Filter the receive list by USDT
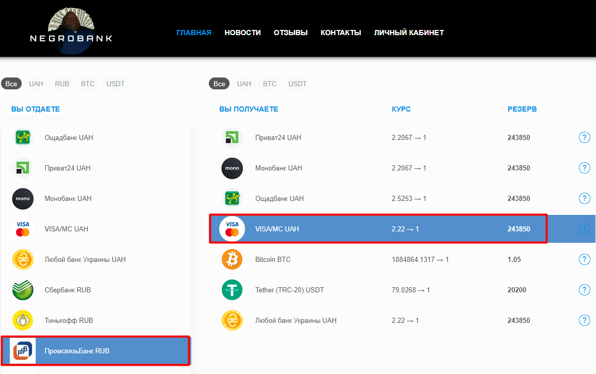Image resolution: width=596 pixels, height=374 pixels. click(298, 84)
